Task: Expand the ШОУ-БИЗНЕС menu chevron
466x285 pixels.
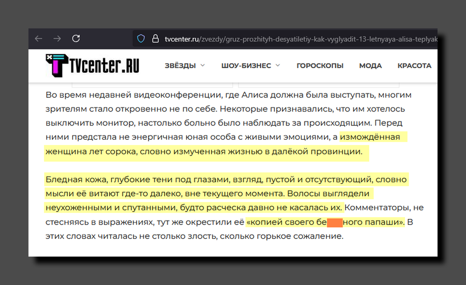Action: point(278,66)
